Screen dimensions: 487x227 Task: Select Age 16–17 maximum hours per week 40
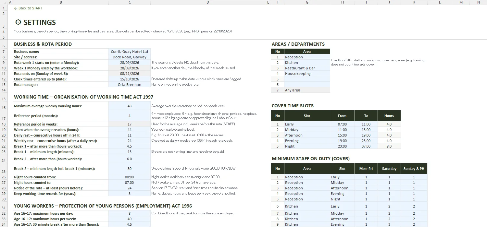click(x=130, y=219)
